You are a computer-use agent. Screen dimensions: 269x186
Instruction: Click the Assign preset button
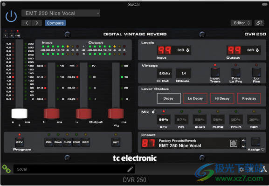pos(255,142)
